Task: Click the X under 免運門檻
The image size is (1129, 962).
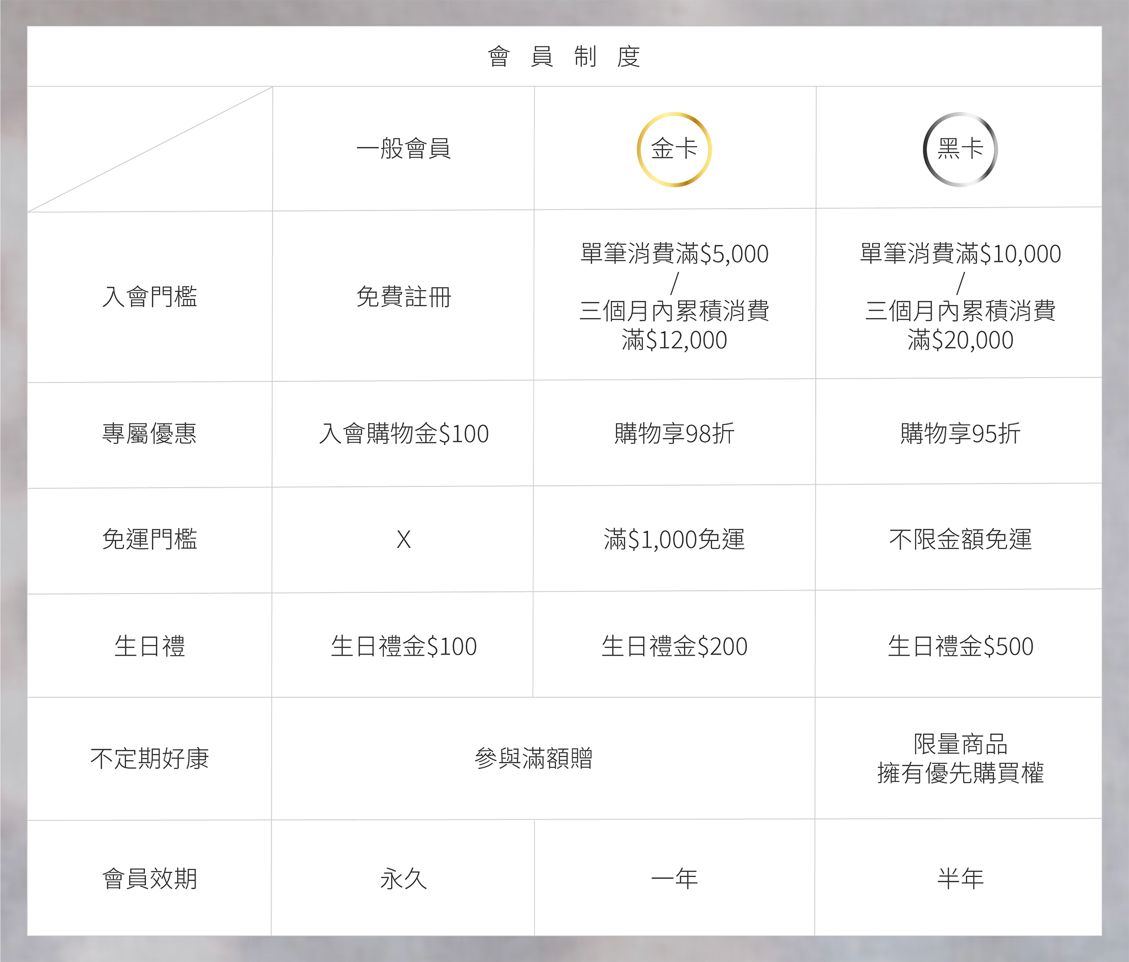Action: coord(403,539)
